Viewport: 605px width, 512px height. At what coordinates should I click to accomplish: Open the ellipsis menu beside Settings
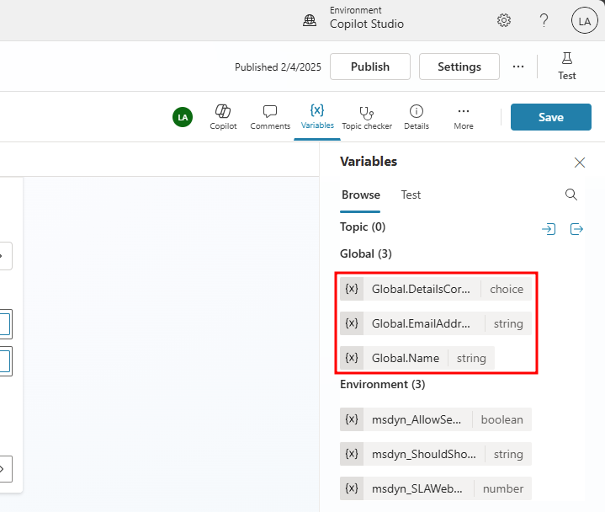(518, 67)
